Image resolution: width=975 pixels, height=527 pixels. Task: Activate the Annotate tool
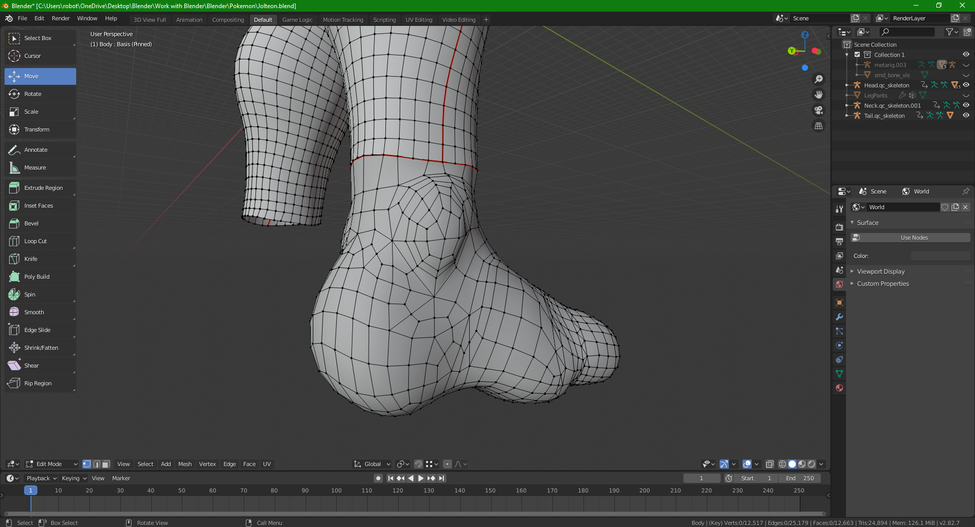[40, 150]
